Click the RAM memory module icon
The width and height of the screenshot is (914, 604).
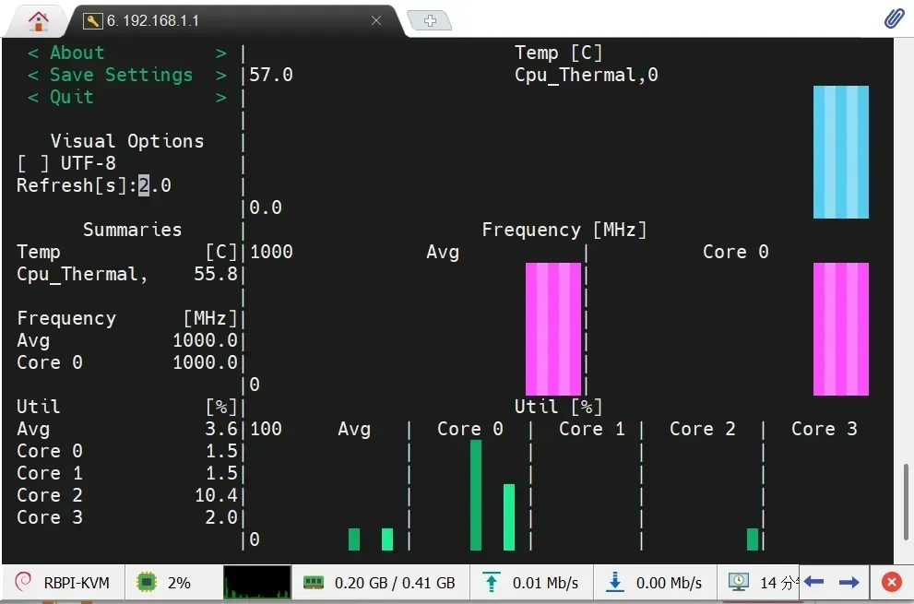314,582
